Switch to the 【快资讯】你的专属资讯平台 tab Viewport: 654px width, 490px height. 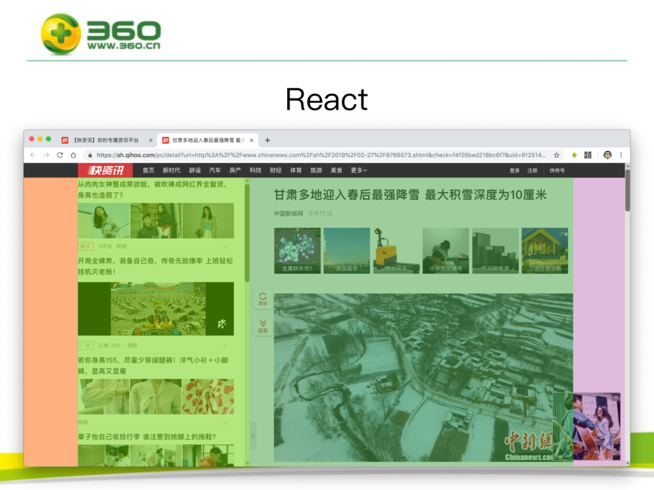click(x=105, y=140)
